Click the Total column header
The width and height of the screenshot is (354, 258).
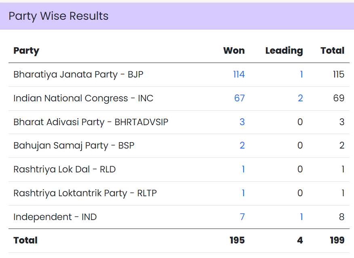(333, 51)
